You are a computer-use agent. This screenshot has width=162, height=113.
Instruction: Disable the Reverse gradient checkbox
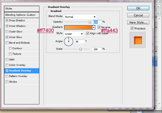coord(99,27)
